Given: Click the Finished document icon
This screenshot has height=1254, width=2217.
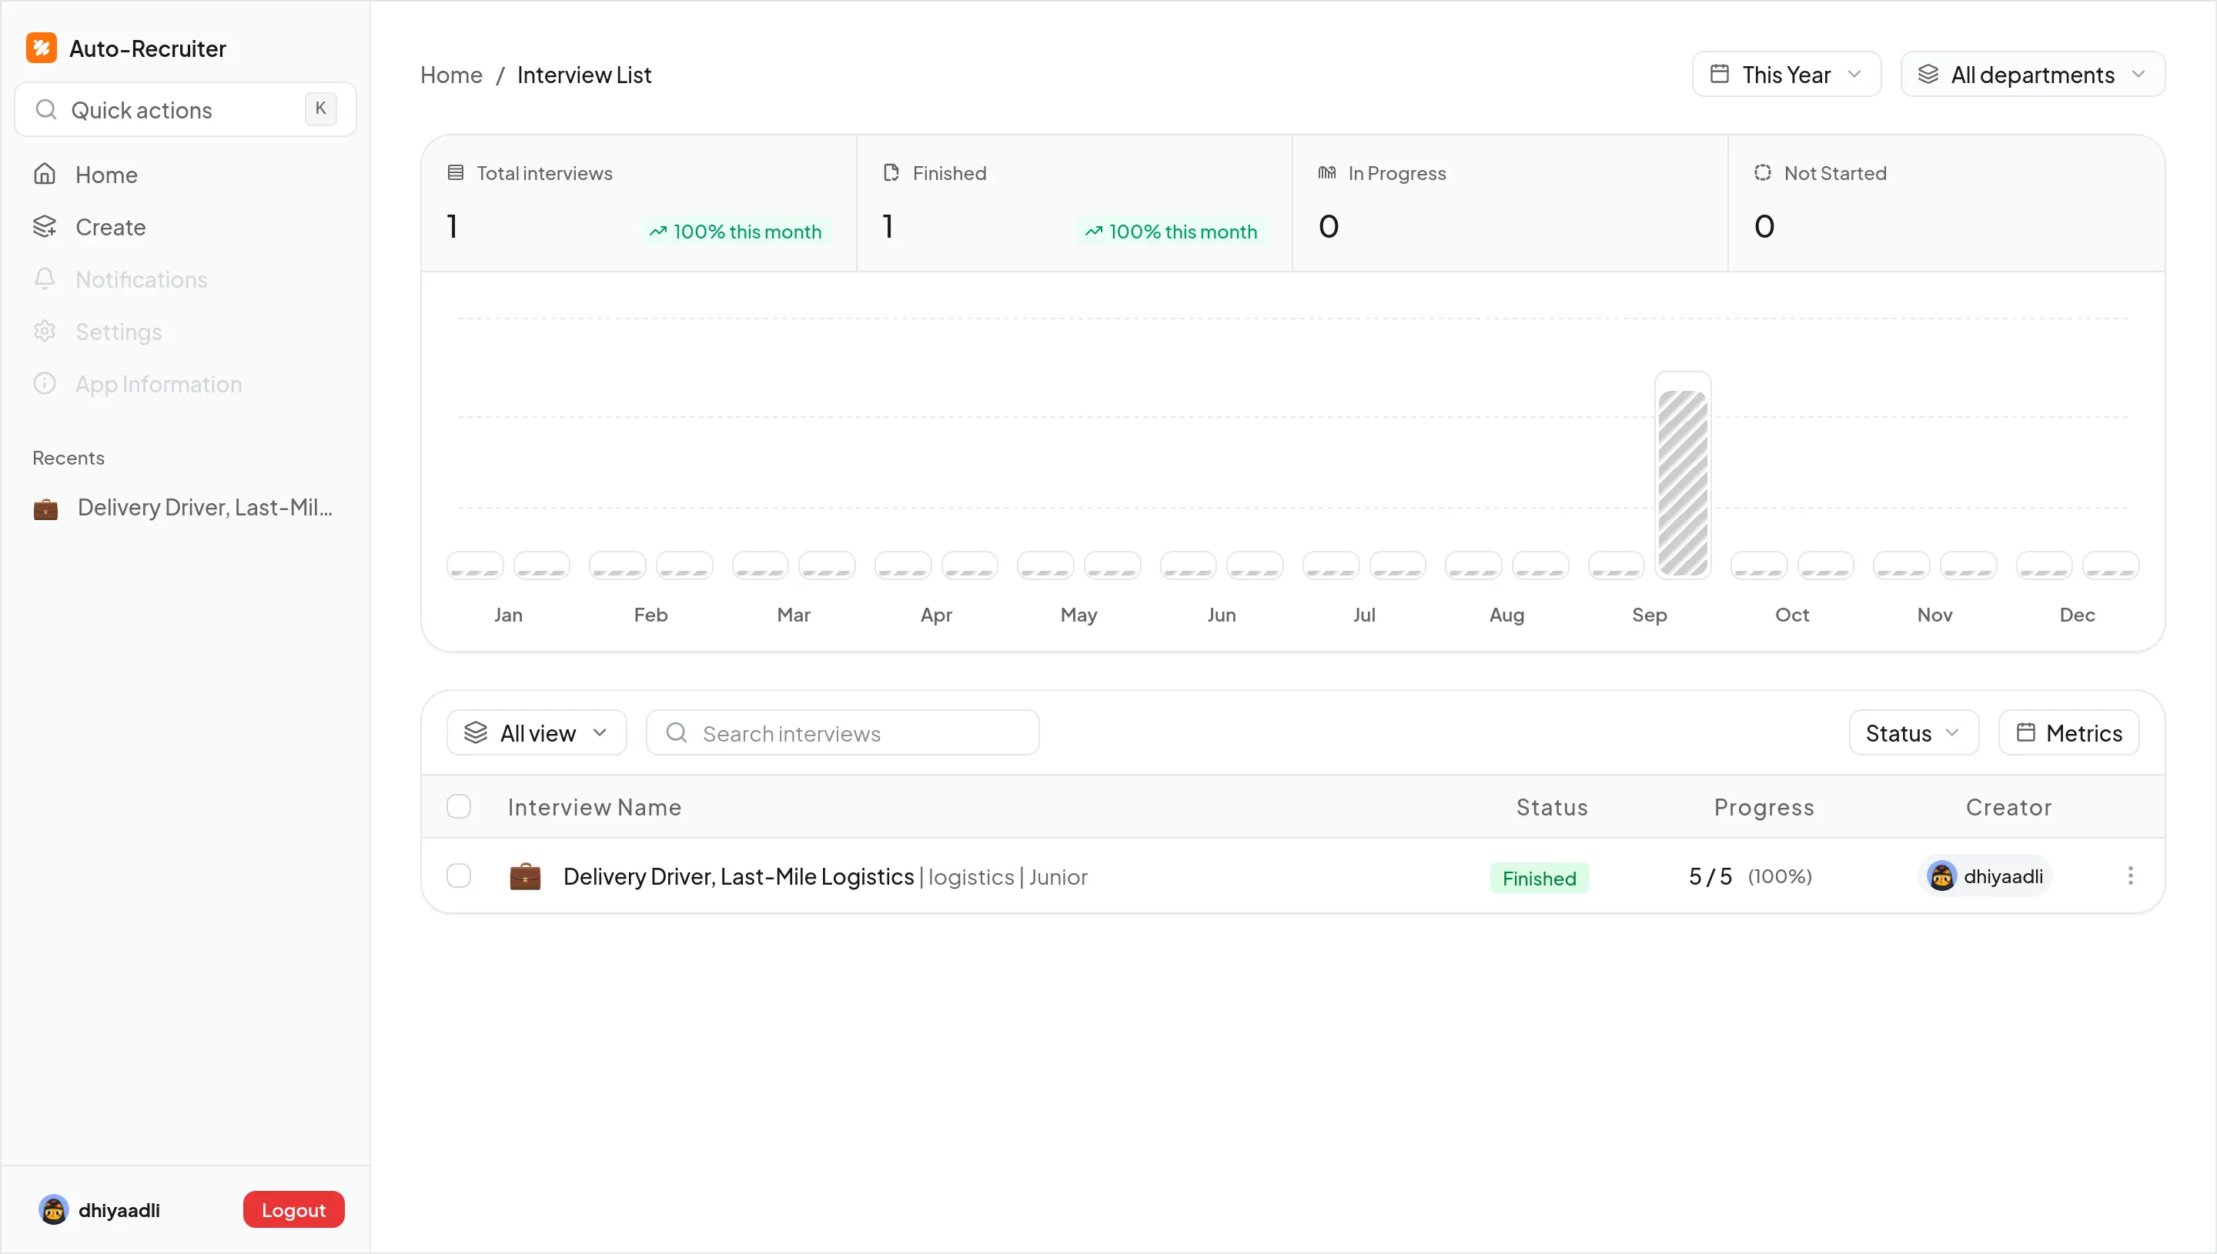Looking at the screenshot, I should pos(891,173).
